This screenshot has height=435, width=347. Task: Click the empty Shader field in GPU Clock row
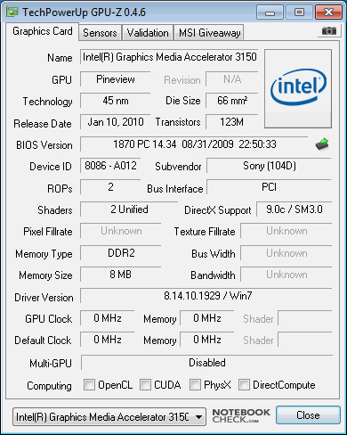click(305, 318)
